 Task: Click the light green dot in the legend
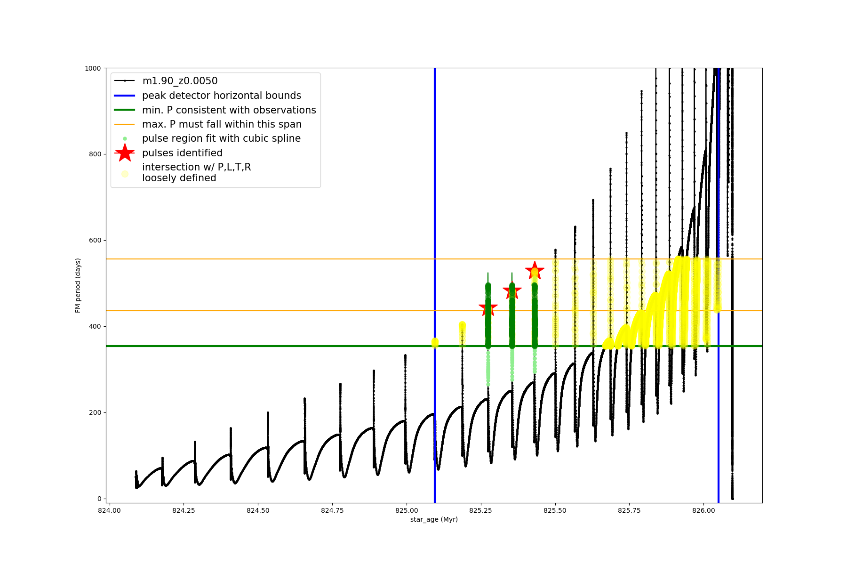(125, 138)
